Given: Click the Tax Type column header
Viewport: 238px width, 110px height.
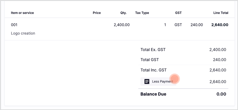Looking at the screenshot, I should (142, 13).
